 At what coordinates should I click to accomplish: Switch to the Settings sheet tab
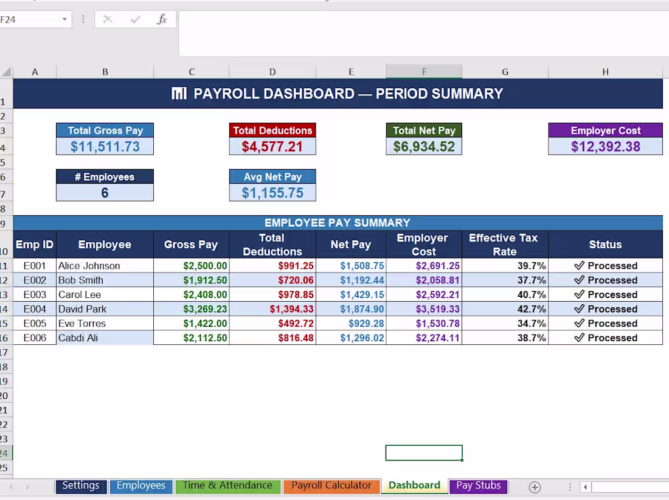(81, 486)
